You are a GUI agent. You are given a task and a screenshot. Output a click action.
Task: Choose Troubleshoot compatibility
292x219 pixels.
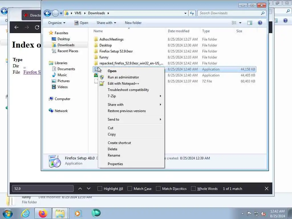click(x=131, y=90)
